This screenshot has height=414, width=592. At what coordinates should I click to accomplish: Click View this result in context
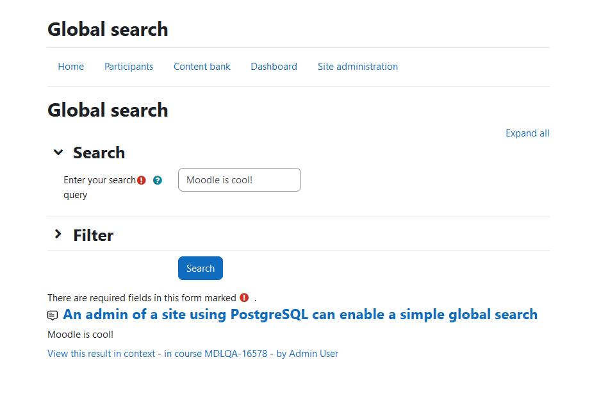[x=101, y=354]
